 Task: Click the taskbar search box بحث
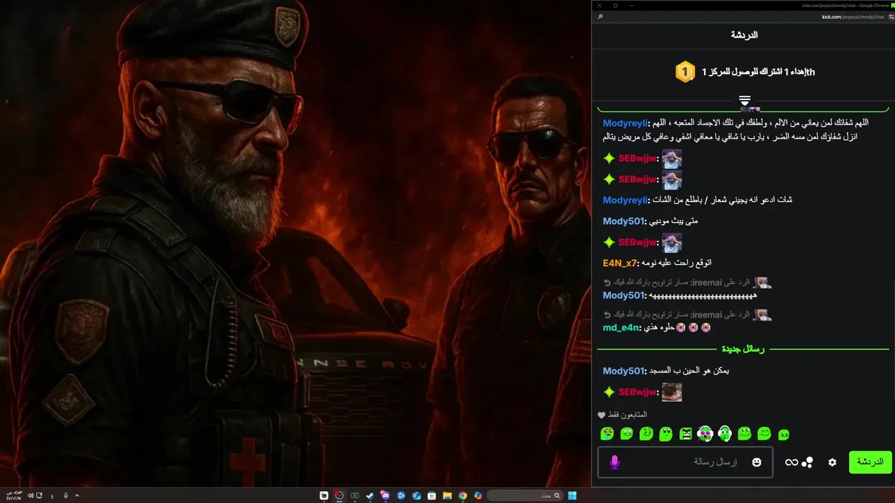pos(525,495)
